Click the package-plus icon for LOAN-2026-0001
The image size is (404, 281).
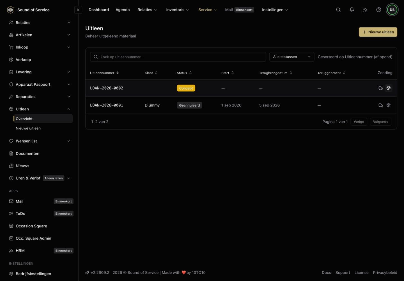click(389, 105)
